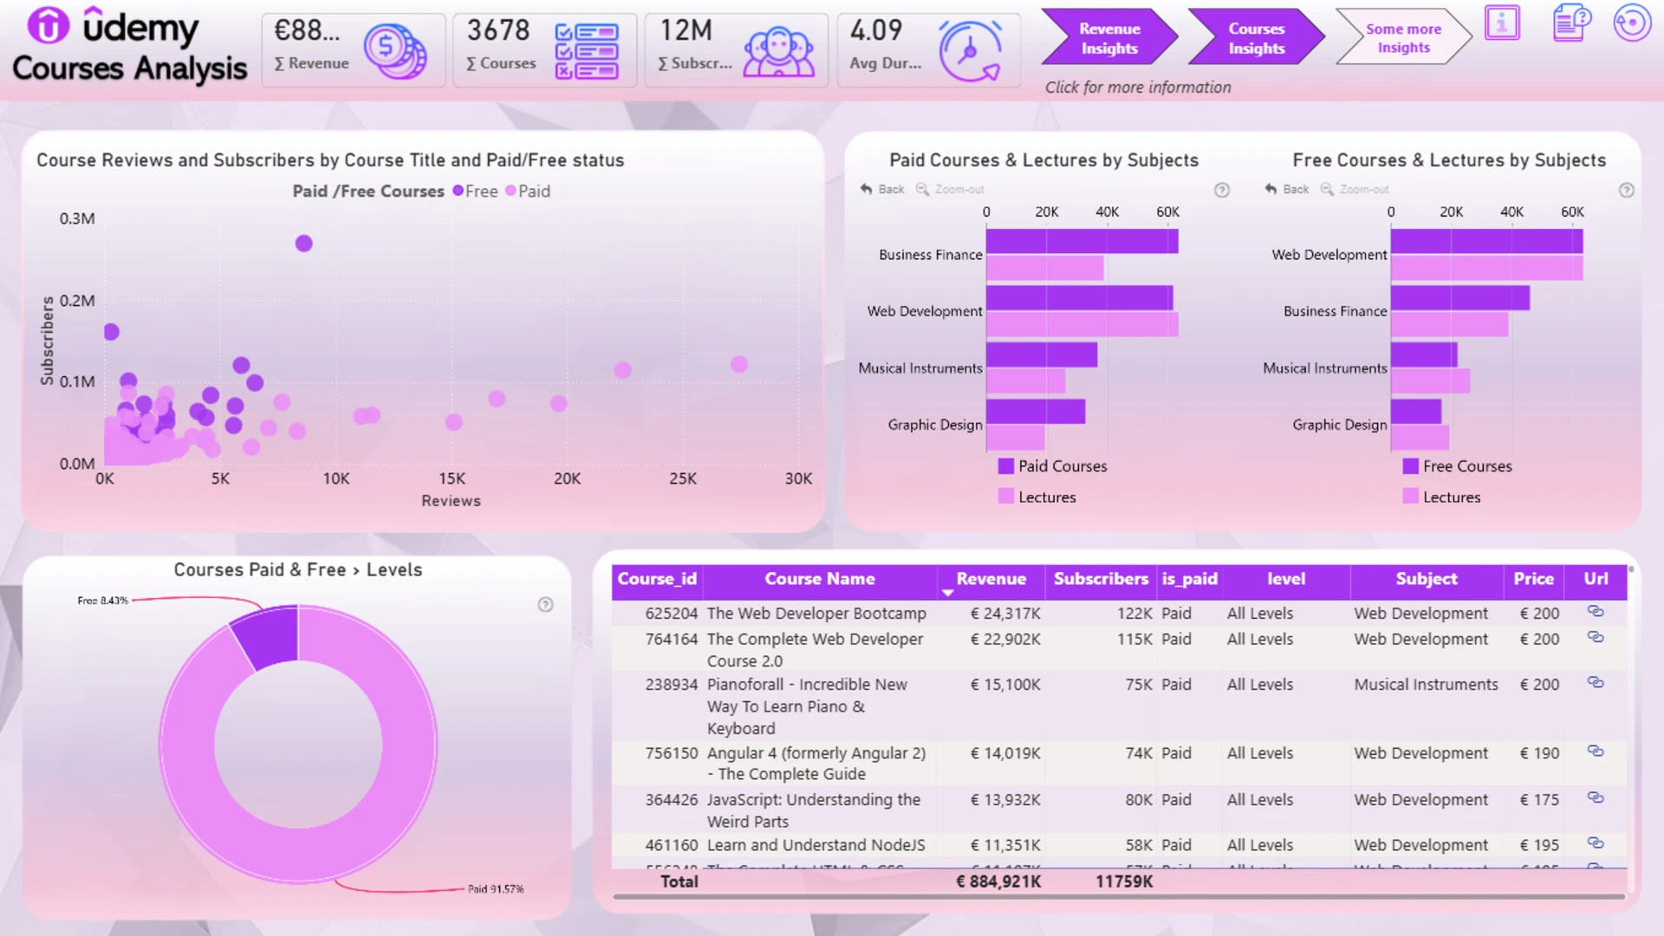This screenshot has width=1664, height=936.
Task: Sort table by Price header
Action: click(1533, 579)
